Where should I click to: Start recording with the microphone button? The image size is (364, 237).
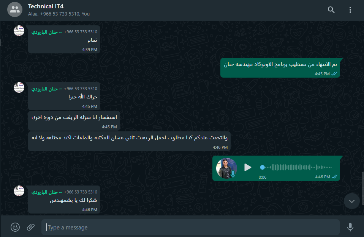(x=350, y=227)
